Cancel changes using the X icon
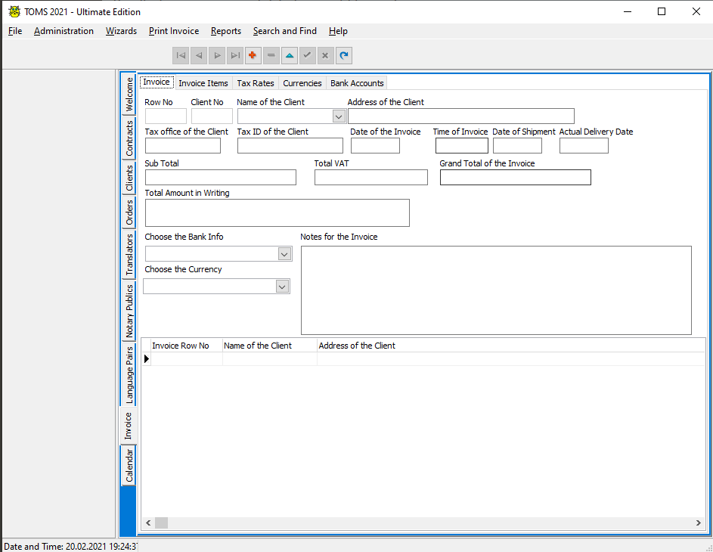 pyautogui.click(x=325, y=54)
